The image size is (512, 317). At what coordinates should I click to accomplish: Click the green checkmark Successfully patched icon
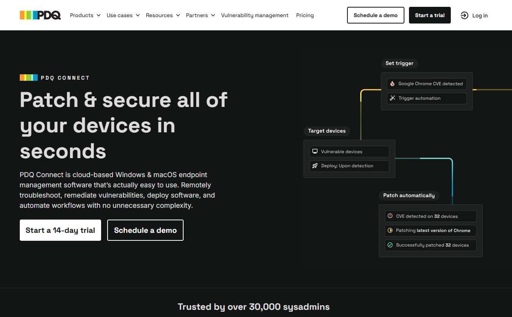390,245
